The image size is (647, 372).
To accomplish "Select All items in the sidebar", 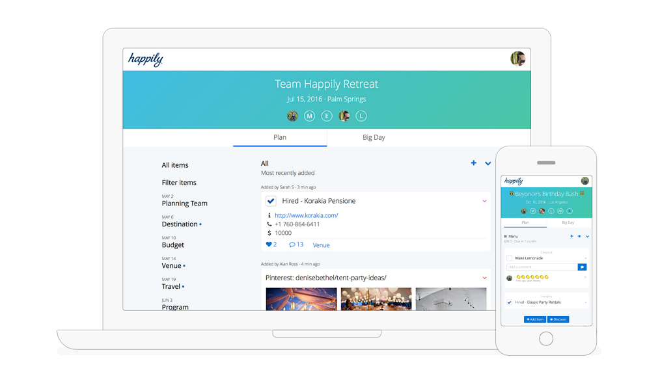I will point(175,165).
